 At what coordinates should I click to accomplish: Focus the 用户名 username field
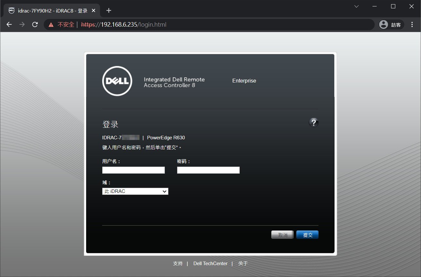pyautogui.click(x=133, y=170)
